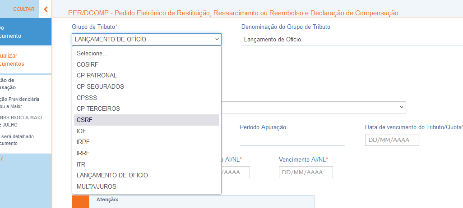The height and width of the screenshot is (208, 463).
Task: Click the OCULTAR link
Action: coord(23,9)
